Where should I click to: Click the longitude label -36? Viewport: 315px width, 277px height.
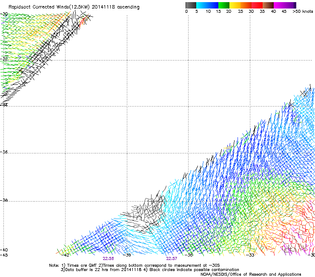189,255
